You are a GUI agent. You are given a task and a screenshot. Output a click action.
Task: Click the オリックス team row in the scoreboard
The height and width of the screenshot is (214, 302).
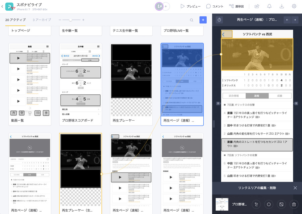(x=257, y=85)
